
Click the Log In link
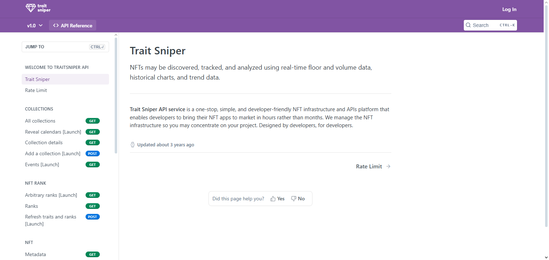[509, 10]
